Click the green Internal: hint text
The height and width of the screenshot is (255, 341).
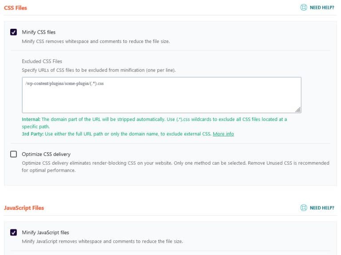(31, 120)
